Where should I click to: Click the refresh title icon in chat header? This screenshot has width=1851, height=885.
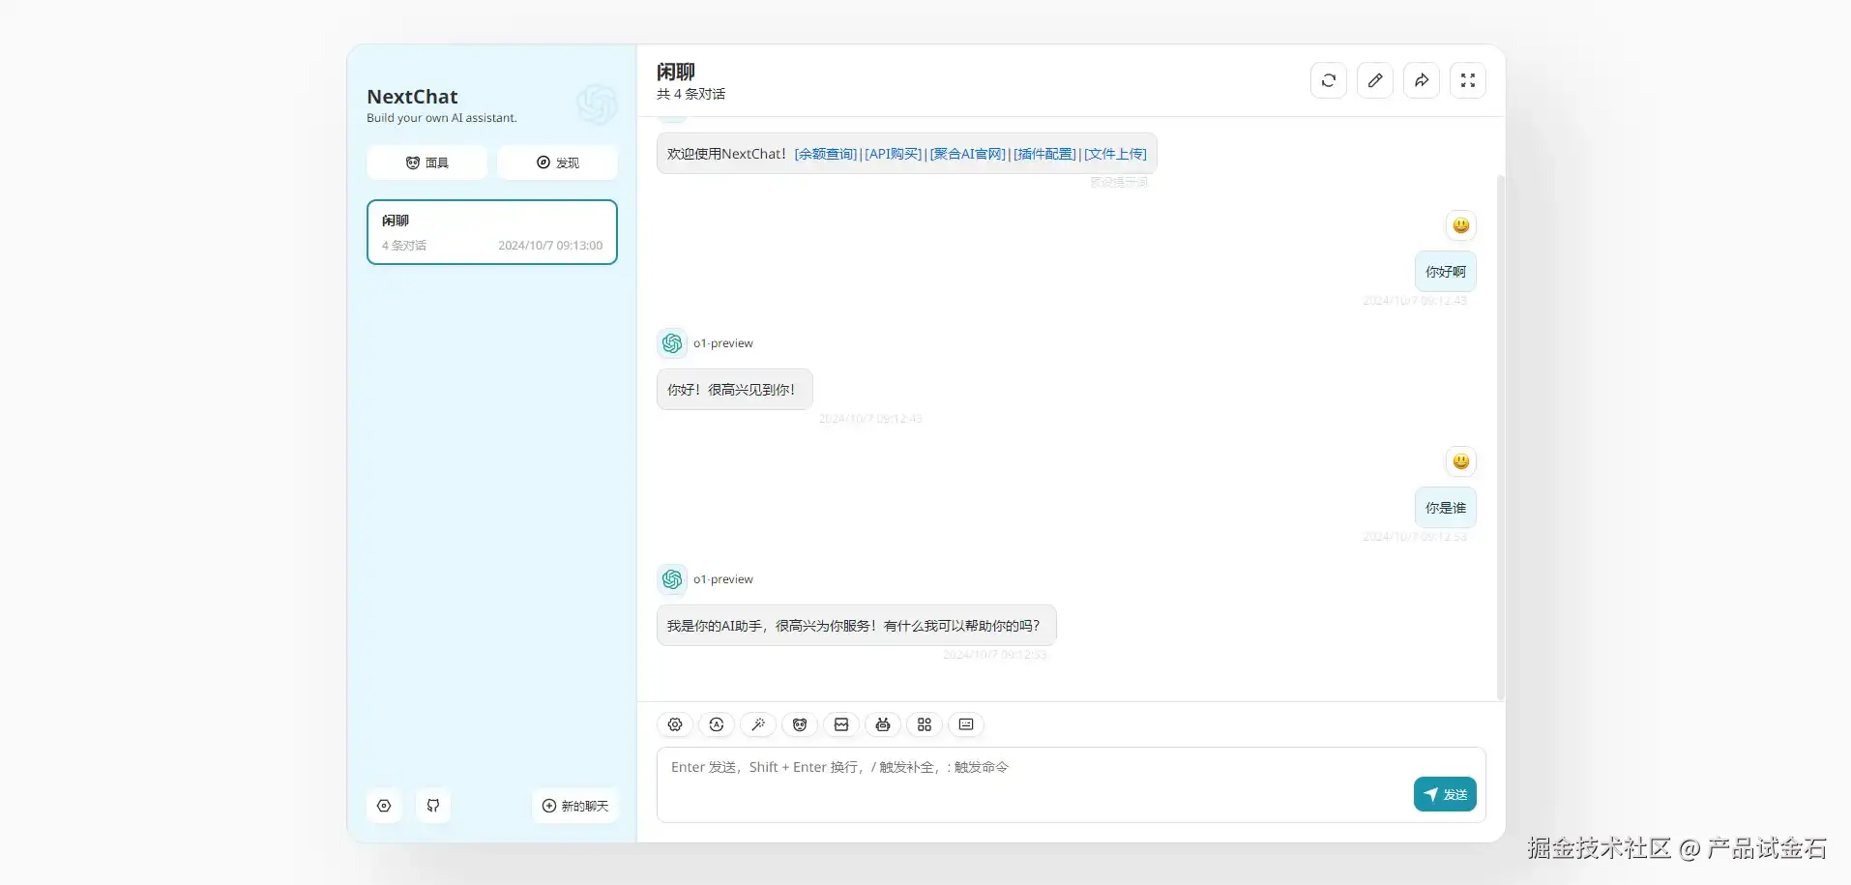click(x=1329, y=80)
